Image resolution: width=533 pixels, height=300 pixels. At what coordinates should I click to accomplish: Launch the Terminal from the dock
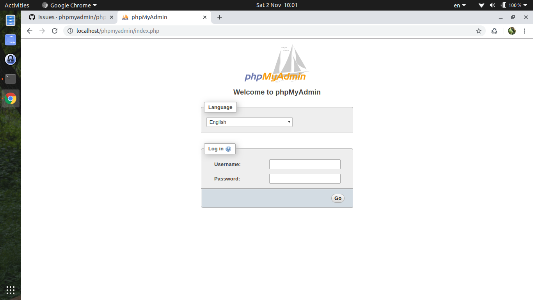click(10, 79)
